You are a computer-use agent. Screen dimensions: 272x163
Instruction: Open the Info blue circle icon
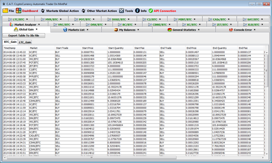tap(137, 11)
